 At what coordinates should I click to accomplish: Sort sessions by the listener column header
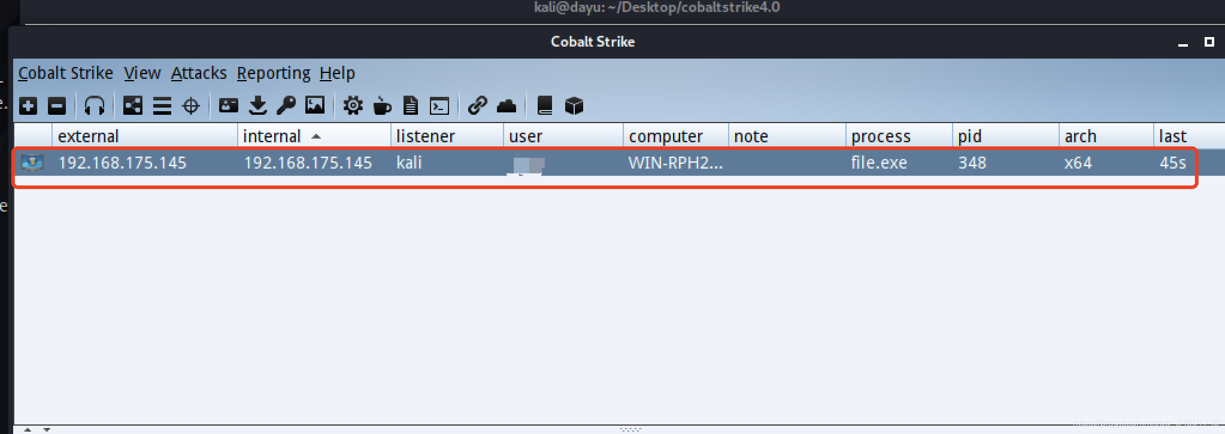(447, 136)
